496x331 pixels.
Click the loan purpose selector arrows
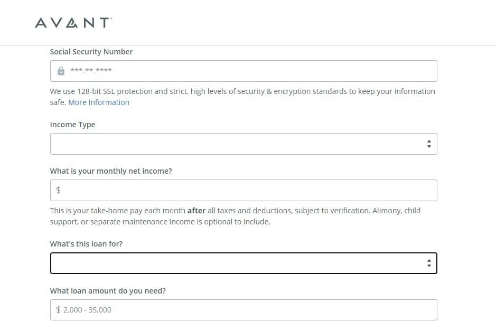pyautogui.click(x=429, y=263)
